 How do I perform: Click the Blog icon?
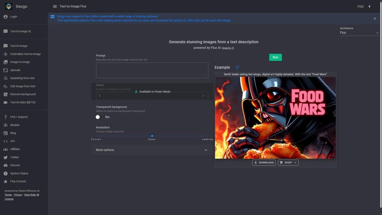pos(6,133)
